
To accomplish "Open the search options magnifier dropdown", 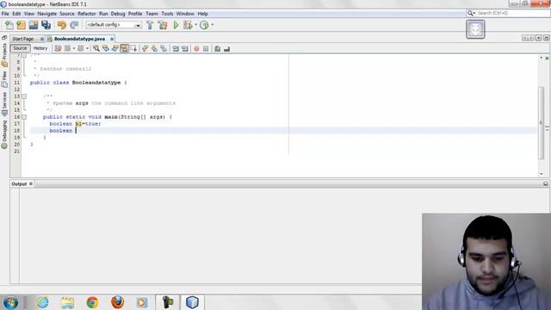I will pos(471,13).
